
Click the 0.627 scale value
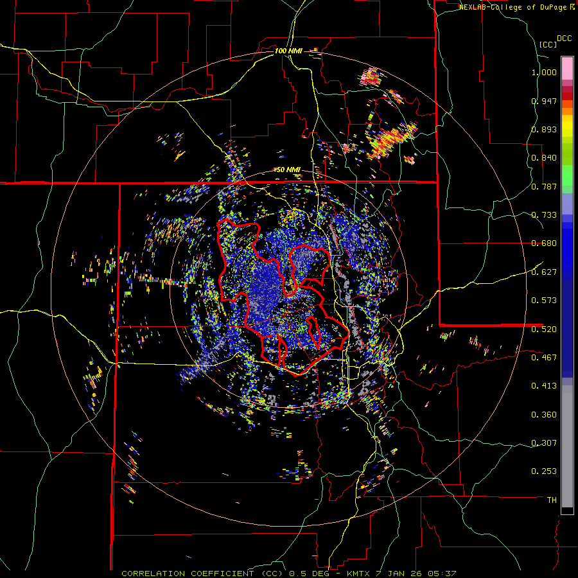tap(544, 272)
